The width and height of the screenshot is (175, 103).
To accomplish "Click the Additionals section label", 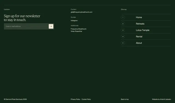I will 75,26.
